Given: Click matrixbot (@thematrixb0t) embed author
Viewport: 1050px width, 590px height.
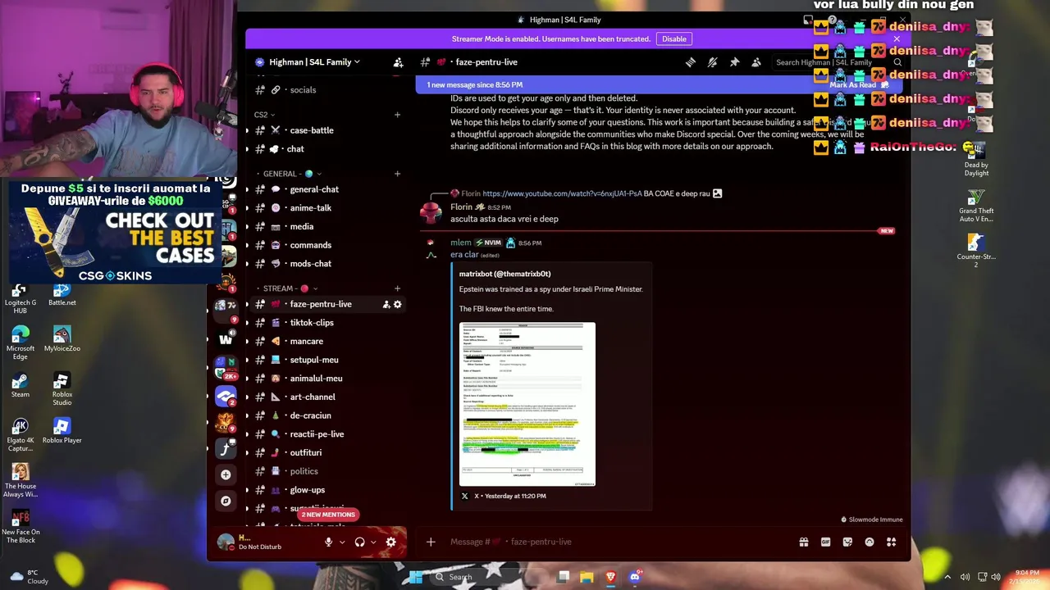Looking at the screenshot, I should point(504,274).
